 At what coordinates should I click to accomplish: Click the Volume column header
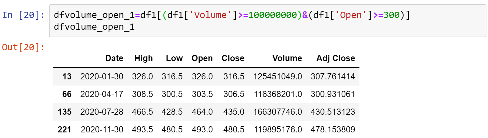[287, 58]
